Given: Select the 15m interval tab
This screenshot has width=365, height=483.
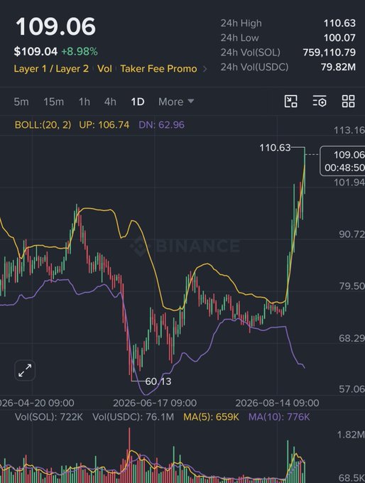Looking at the screenshot, I should pos(53,102).
